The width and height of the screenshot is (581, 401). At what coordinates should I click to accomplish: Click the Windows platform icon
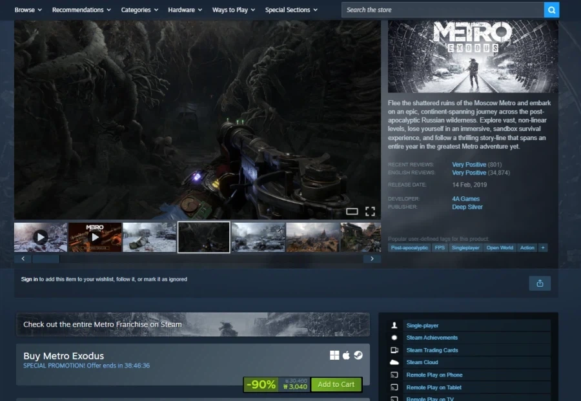coord(334,355)
